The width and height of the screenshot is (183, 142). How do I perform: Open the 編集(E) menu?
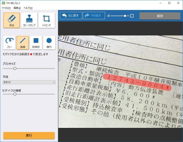[17, 8]
